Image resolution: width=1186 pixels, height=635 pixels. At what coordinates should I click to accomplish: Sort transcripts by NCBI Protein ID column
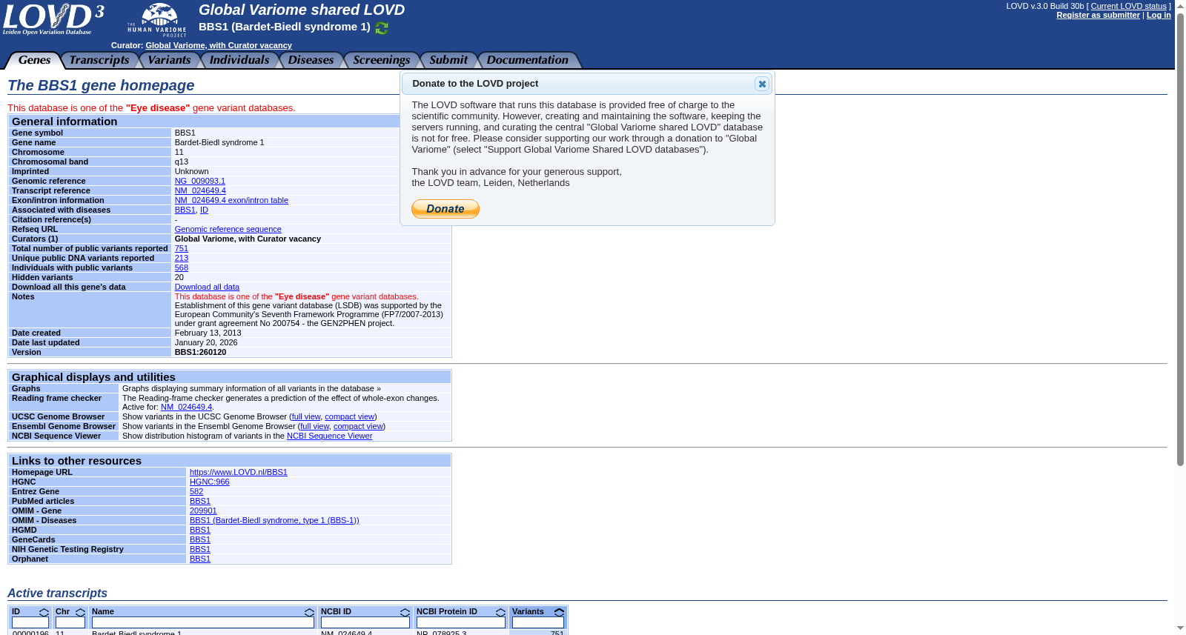[x=500, y=613]
